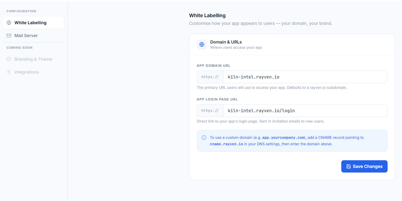Focus the App Domain URL input field
The width and height of the screenshot is (402, 201).
pyautogui.click(x=305, y=77)
